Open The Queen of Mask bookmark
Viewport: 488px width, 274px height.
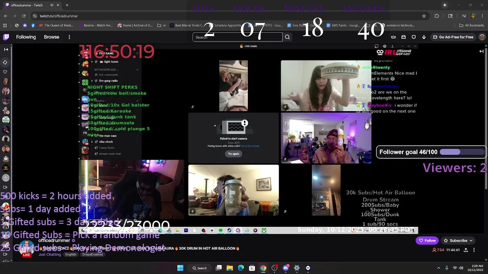point(56,25)
